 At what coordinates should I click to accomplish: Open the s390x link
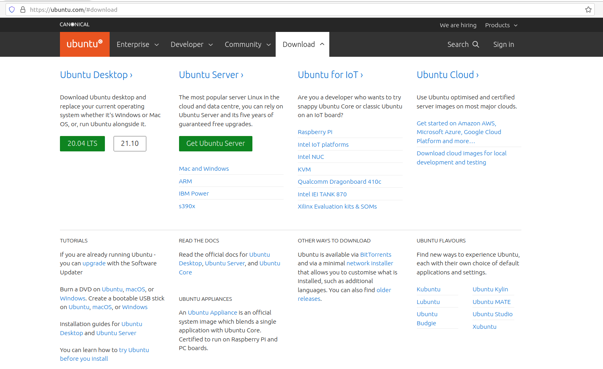[x=187, y=206]
